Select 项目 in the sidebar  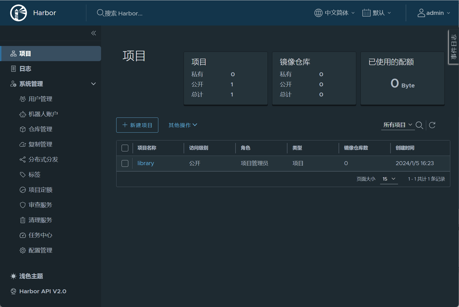coord(51,54)
